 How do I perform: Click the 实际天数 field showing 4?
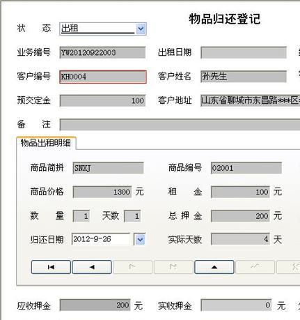pos(240,239)
